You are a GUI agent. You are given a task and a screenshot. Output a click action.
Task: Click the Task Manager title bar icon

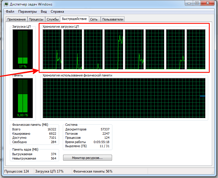point(6,4)
